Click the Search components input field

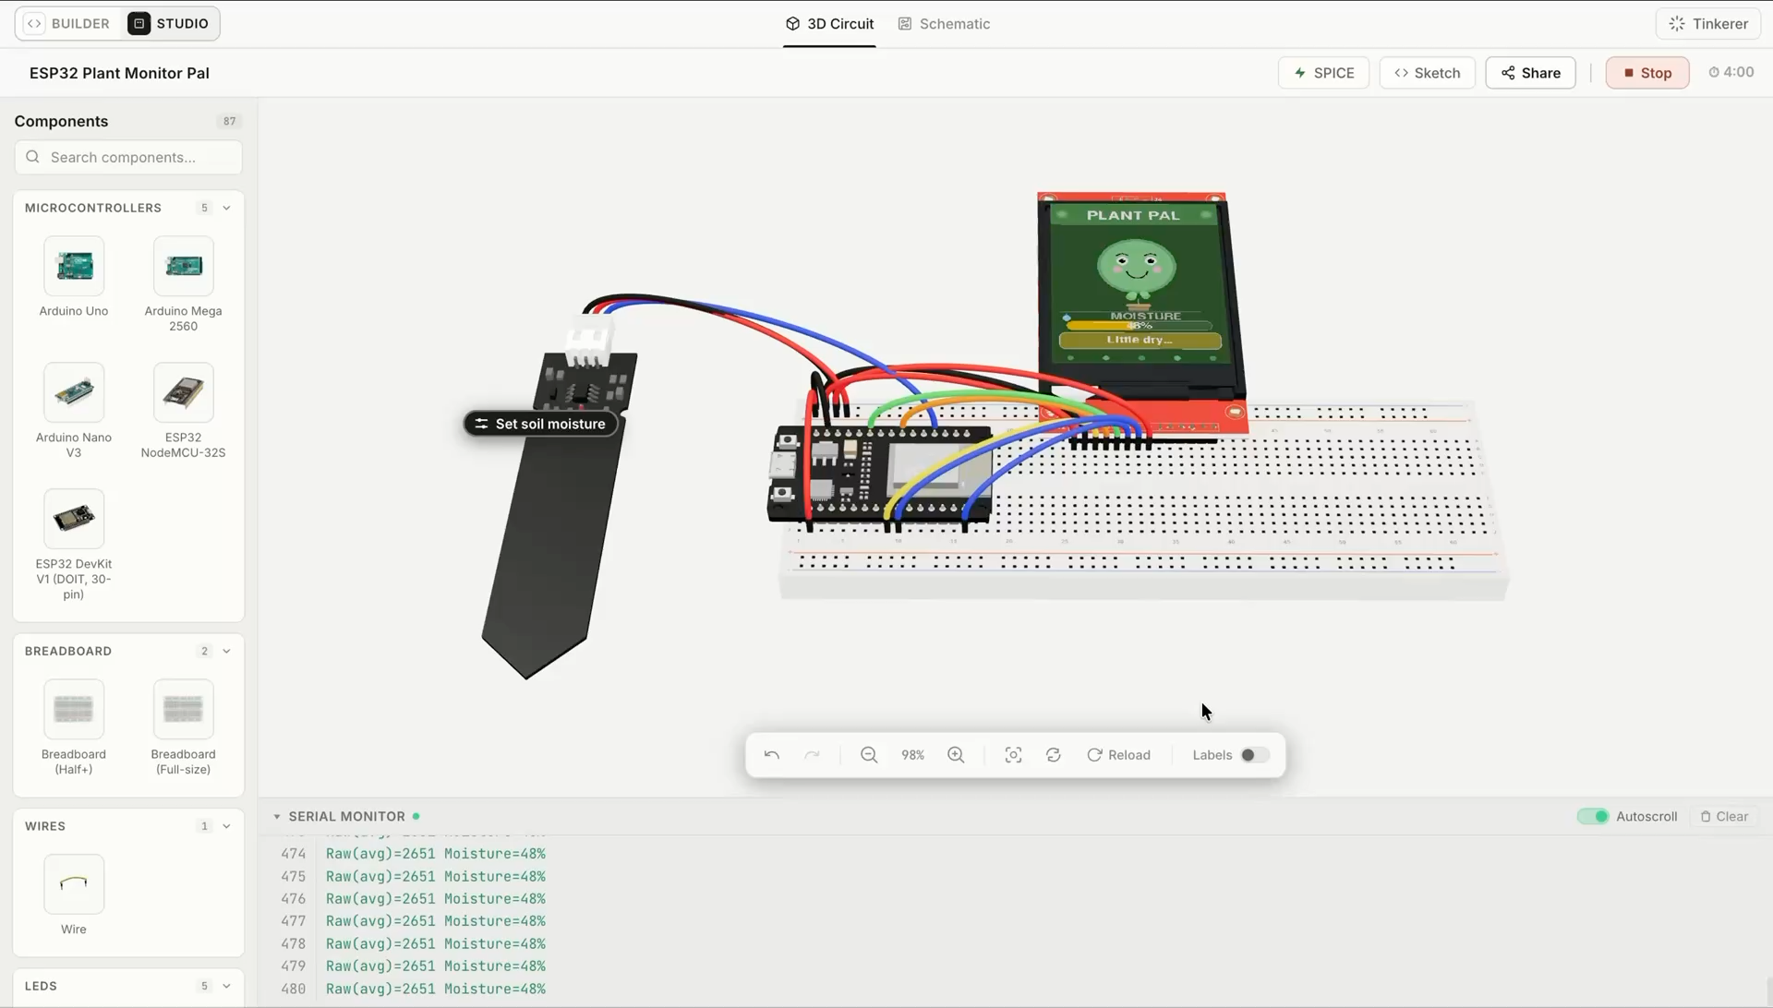pos(128,157)
